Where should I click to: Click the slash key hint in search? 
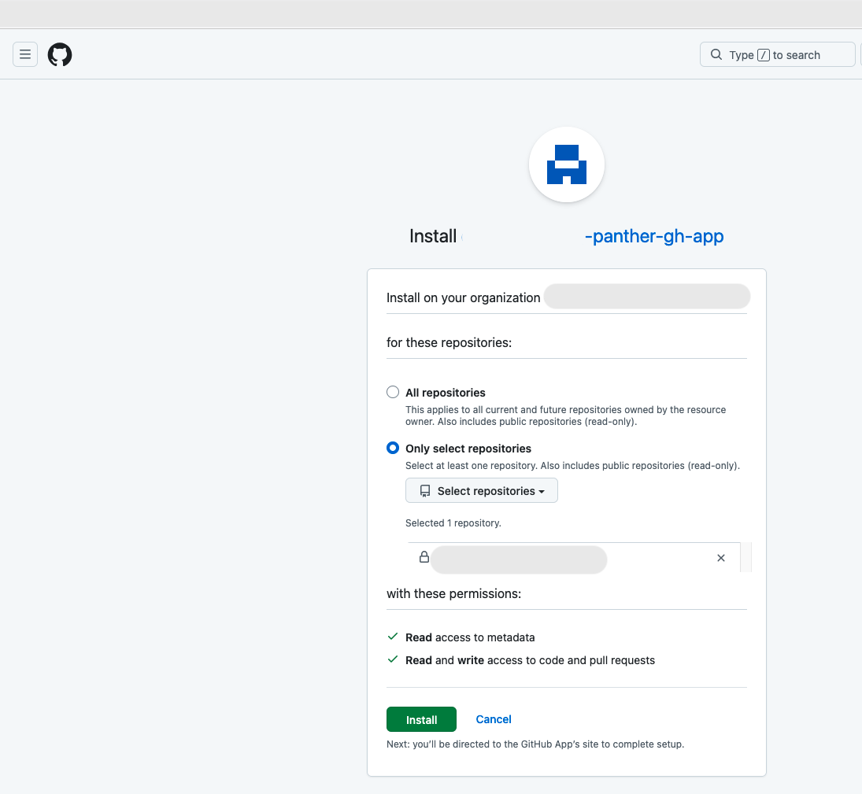(x=763, y=55)
